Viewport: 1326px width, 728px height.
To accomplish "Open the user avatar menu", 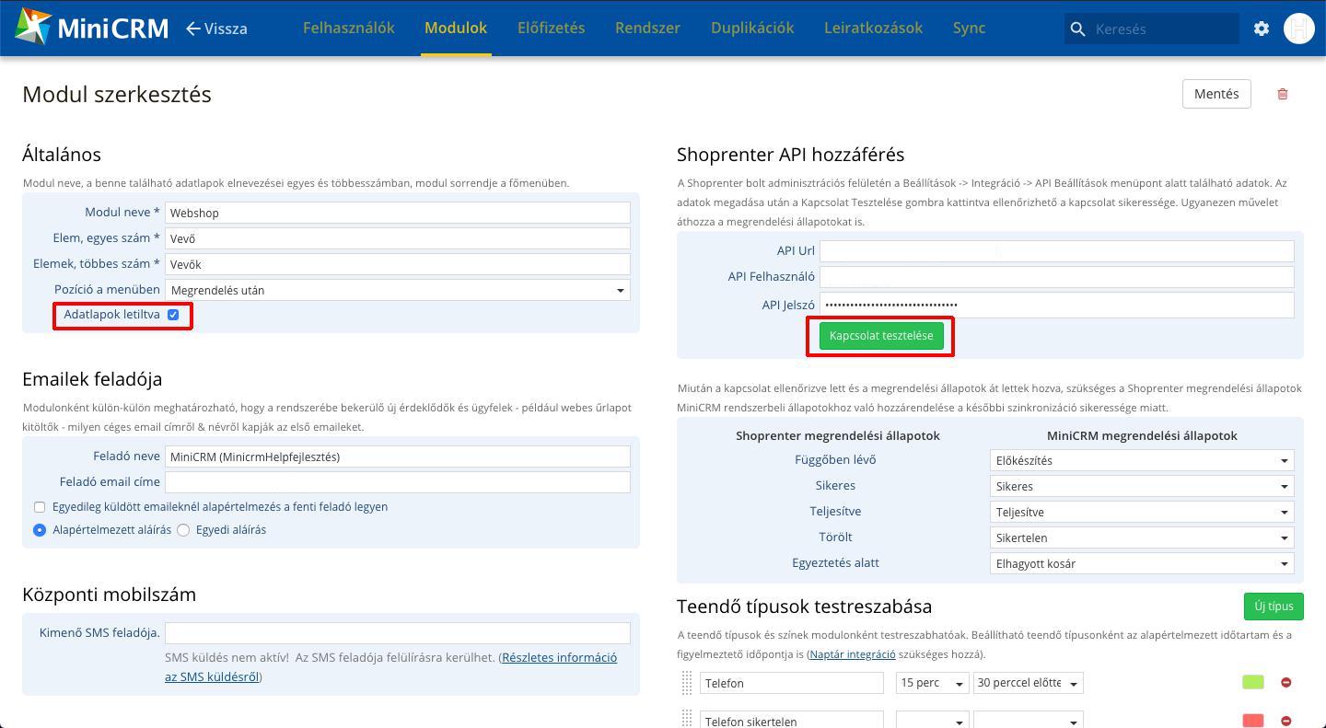I will point(1298,29).
